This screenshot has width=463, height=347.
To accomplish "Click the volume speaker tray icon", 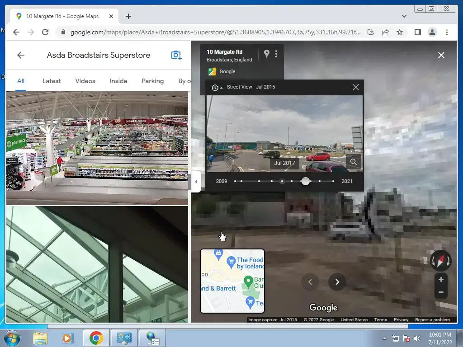I will click(417, 338).
